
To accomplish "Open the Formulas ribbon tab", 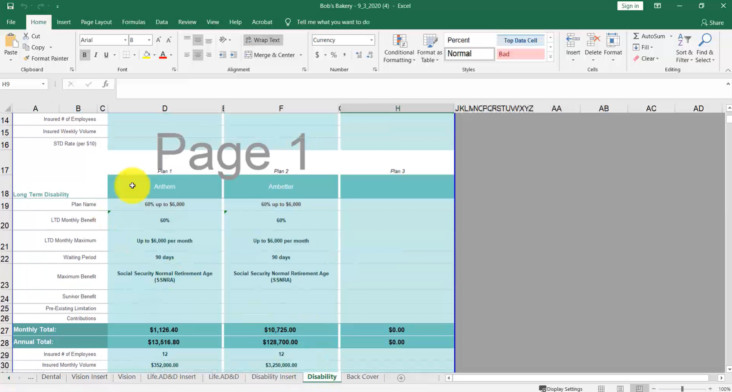I will pyautogui.click(x=134, y=22).
